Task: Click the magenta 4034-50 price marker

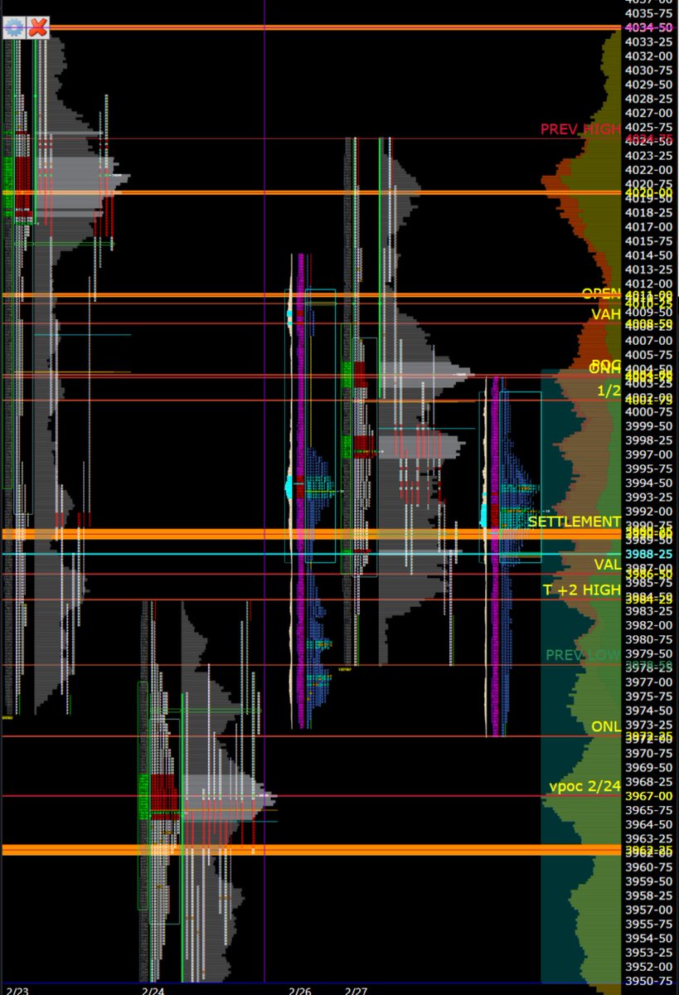Action: [649, 28]
